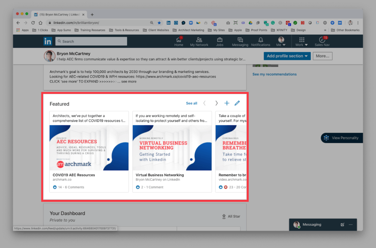Click the All Star dashboard badge
The height and width of the screenshot is (248, 376).
point(231,216)
